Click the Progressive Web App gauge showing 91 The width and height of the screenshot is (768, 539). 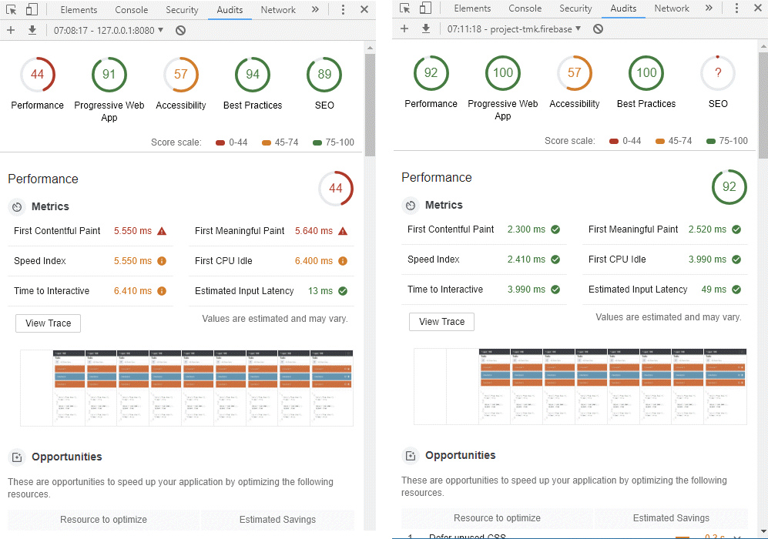coord(109,75)
